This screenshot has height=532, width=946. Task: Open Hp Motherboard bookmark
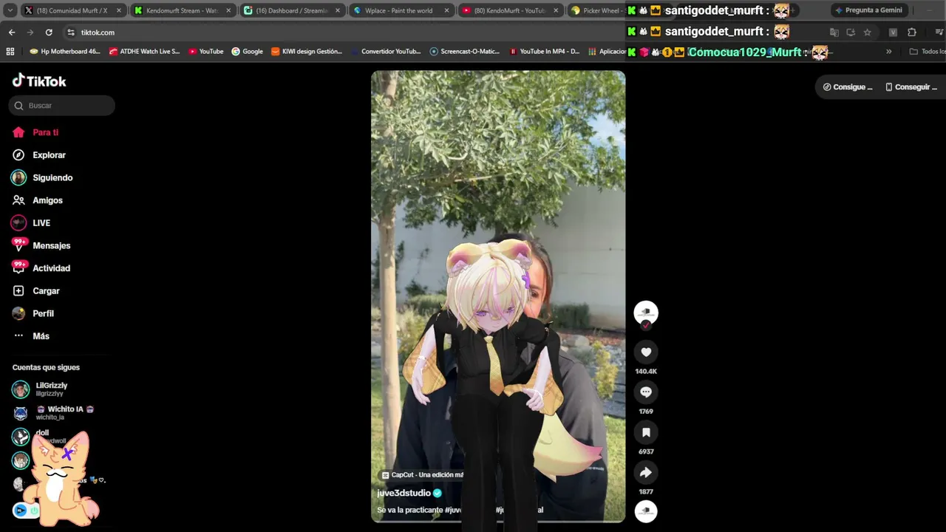(x=65, y=52)
